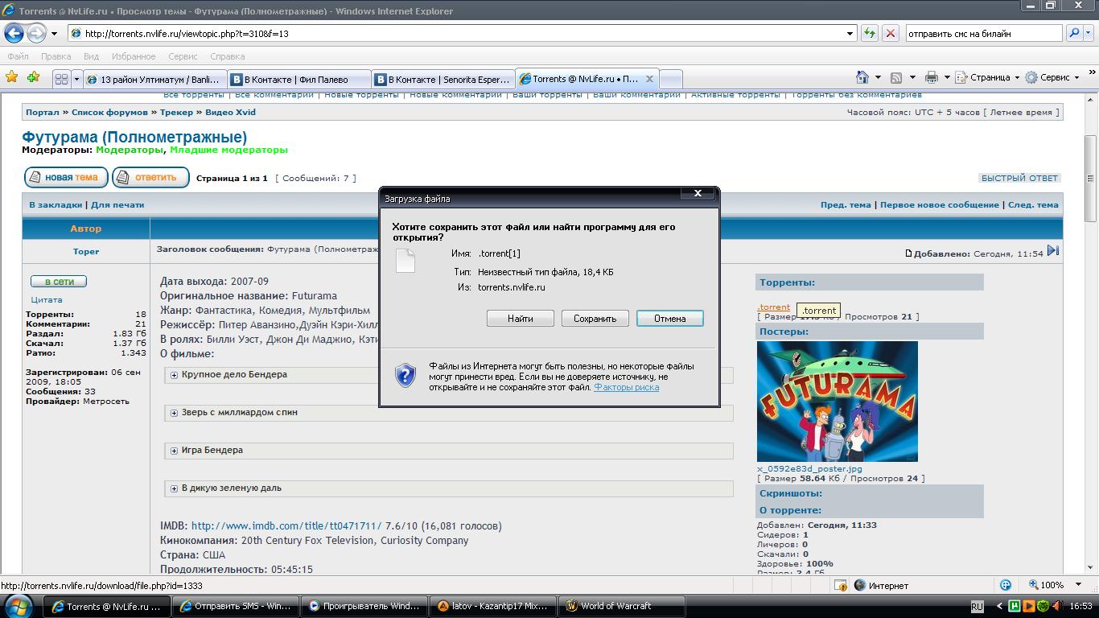Click the Отмена button in download dialog

(670, 319)
